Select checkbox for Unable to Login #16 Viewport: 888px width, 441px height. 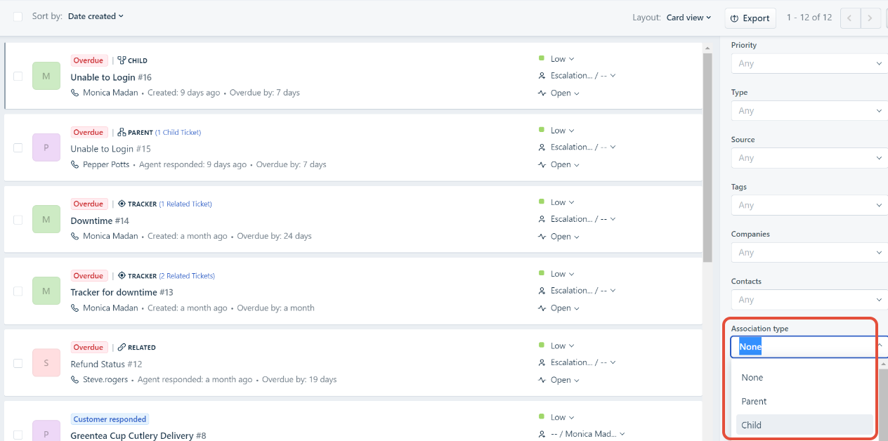coord(18,76)
